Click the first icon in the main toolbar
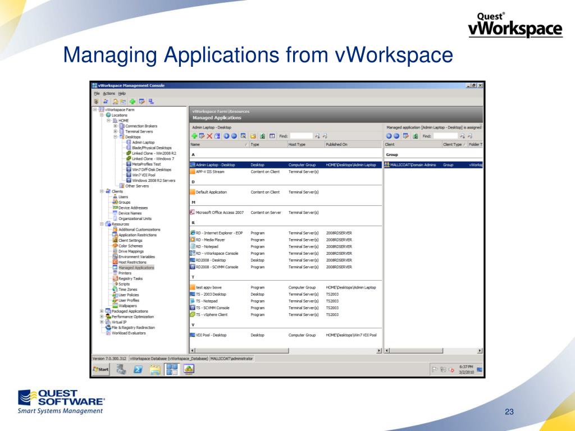Image resolution: width=575 pixels, height=431 pixels. point(97,102)
